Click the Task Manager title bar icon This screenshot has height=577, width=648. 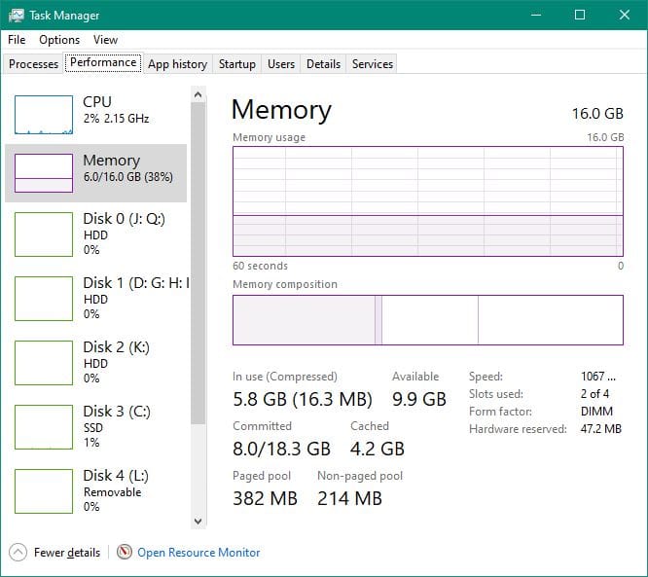tap(17, 16)
